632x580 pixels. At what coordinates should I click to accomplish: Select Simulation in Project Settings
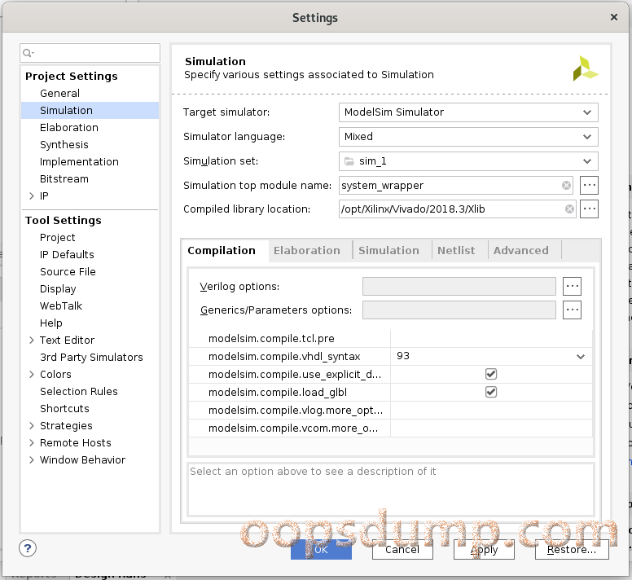(x=66, y=111)
